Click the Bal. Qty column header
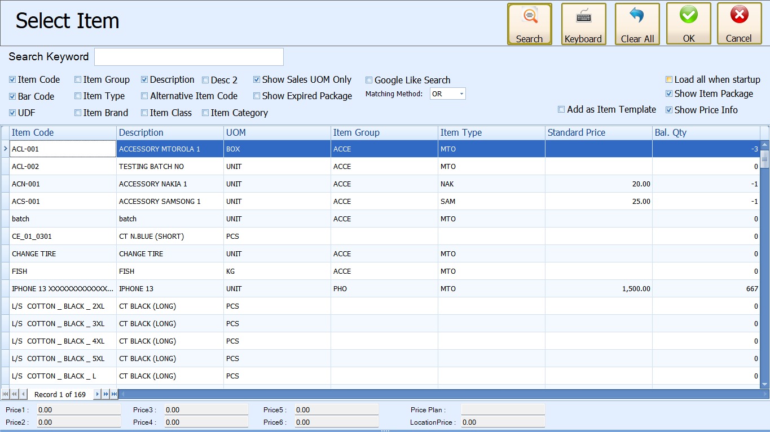 tap(705, 133)
